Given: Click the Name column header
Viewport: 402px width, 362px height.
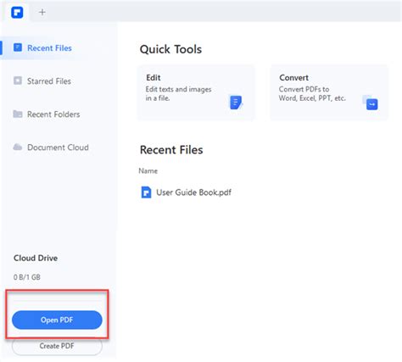Looking at the screenshot, I should pyautogui.click(x=148, y=171).
